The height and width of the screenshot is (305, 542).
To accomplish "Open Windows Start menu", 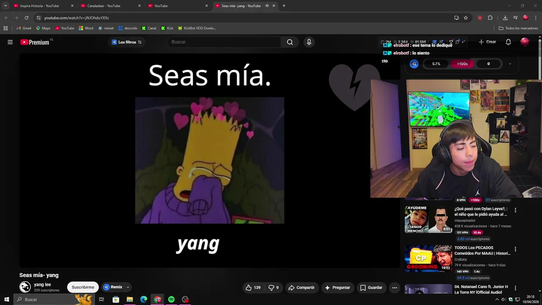I will (6, 299).
